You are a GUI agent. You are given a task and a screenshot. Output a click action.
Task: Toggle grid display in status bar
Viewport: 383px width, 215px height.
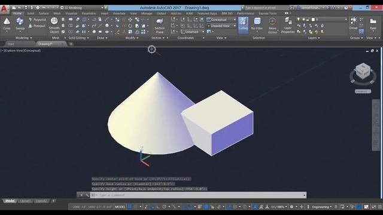pyautogui.click(x=130, y=207)
